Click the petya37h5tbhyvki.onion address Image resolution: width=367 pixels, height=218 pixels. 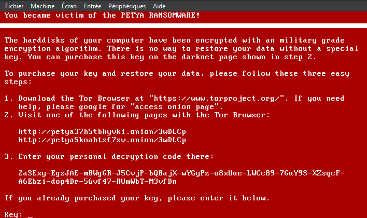point(102,131)
